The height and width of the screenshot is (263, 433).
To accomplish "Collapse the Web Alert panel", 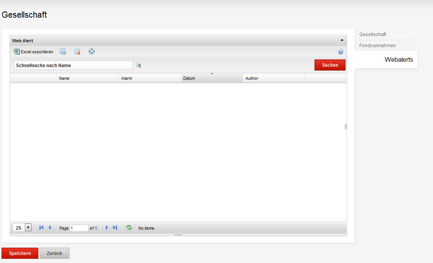I will tap(342, 40).
